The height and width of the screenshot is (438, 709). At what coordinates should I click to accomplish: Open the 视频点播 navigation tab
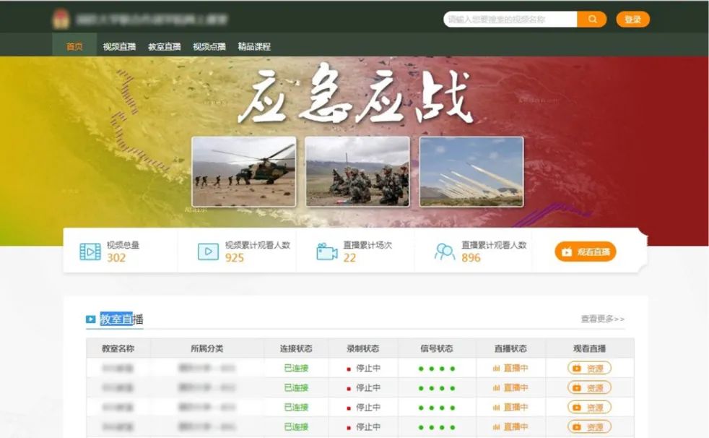coord(209,46)
